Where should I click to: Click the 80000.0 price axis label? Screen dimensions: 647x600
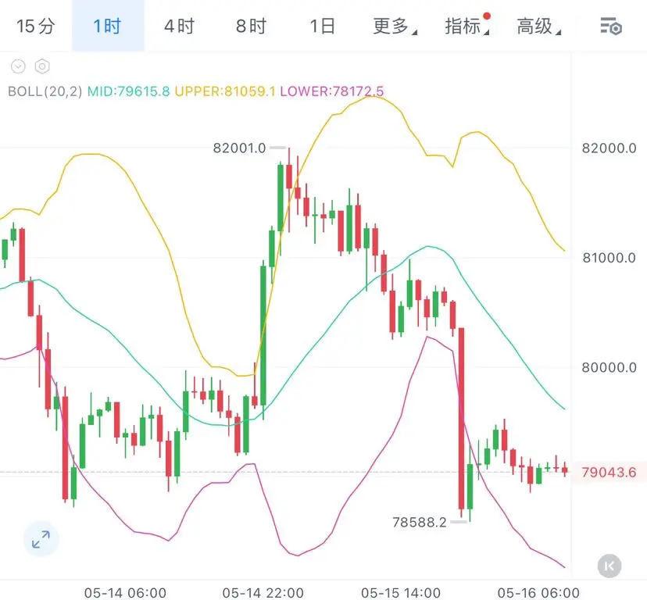tap(609, 367)
